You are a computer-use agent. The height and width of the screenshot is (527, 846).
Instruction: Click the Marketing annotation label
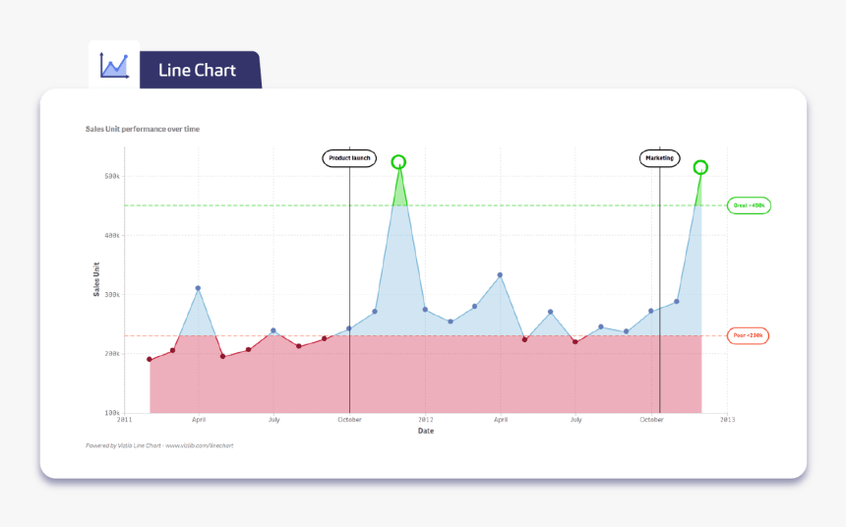[x=659, y=158]
